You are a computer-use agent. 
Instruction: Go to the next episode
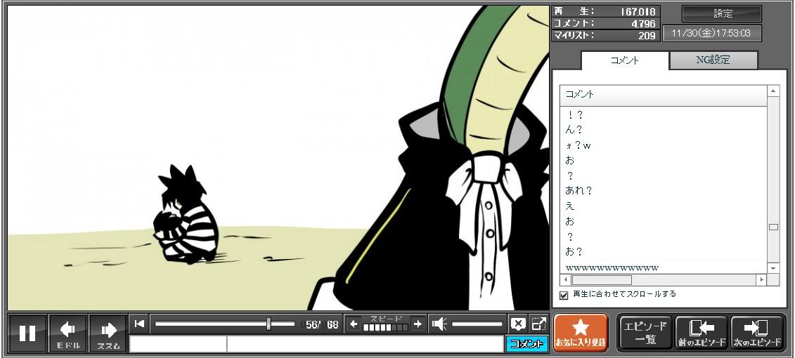757,333
